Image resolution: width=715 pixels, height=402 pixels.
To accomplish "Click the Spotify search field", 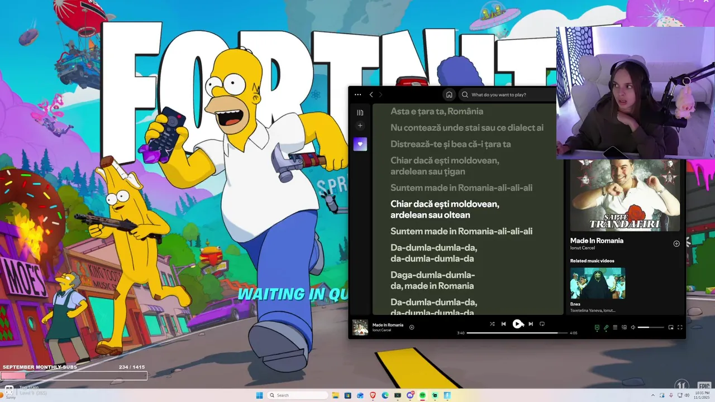I will point(507,94).
